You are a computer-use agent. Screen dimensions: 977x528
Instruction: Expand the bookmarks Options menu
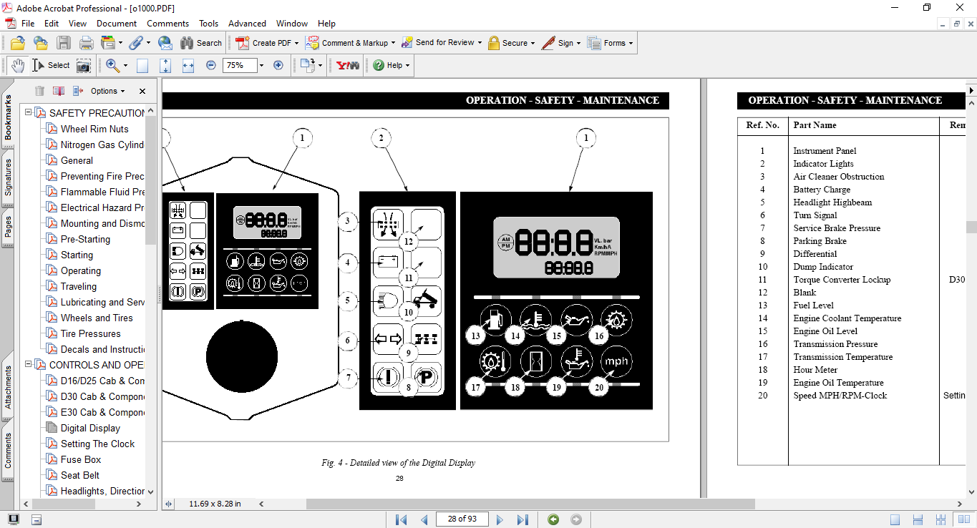click(x=107, y=91)
